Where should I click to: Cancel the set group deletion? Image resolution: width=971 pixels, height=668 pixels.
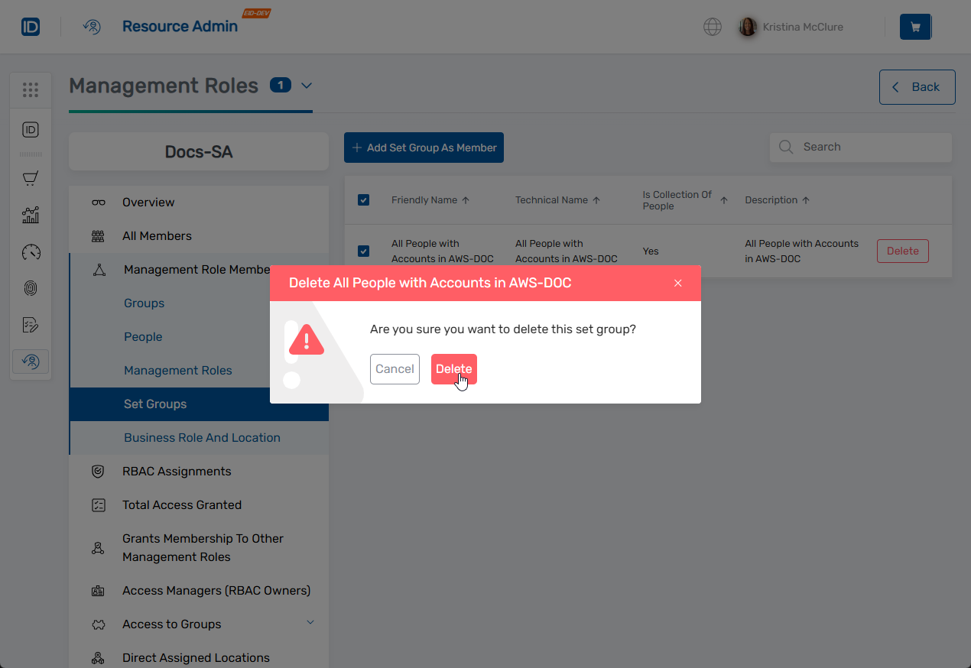coord(395,369)
